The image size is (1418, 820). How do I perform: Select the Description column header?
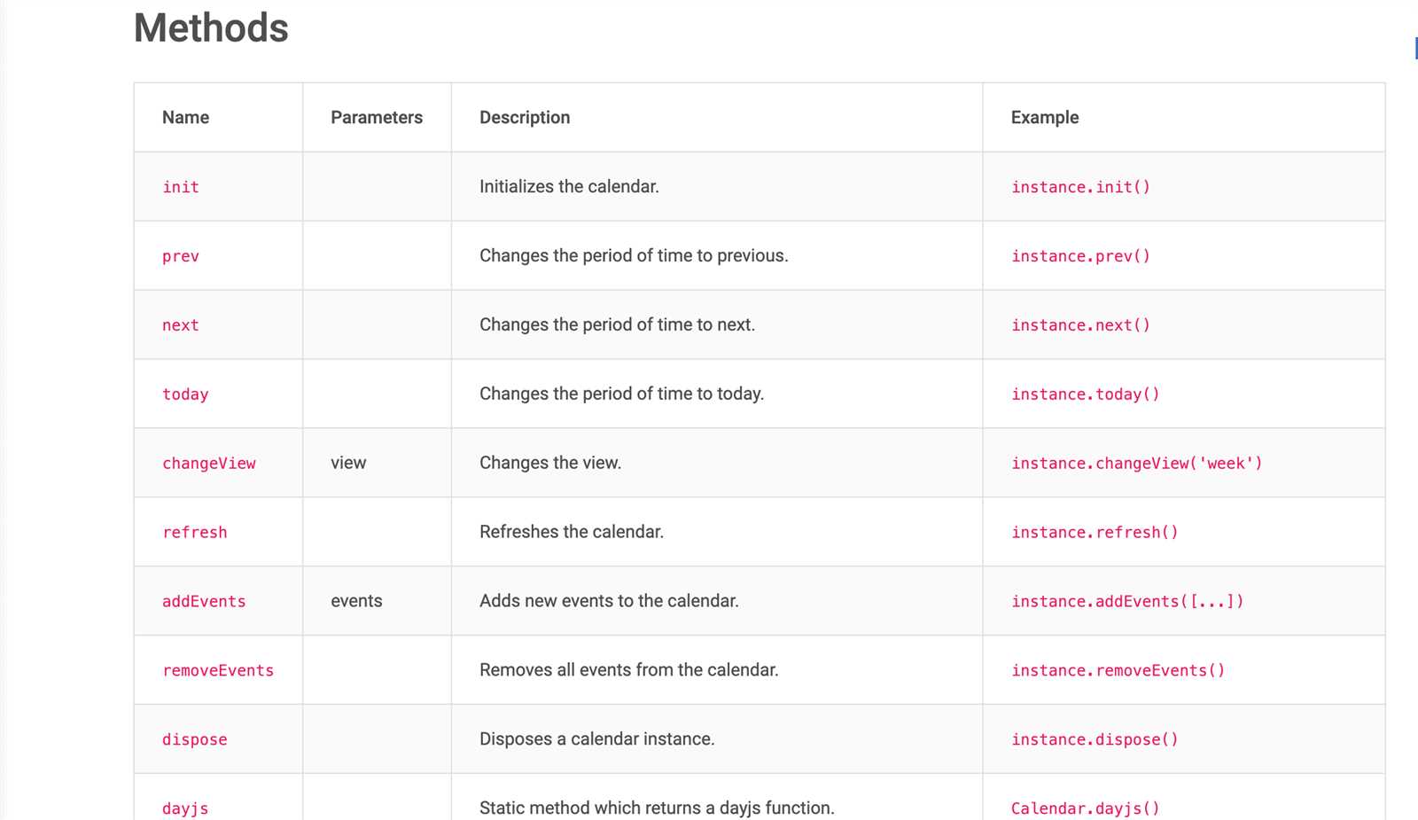[525, 117]
